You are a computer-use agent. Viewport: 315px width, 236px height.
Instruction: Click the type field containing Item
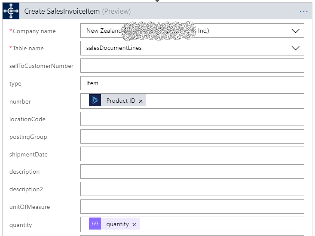click(192, 83)
